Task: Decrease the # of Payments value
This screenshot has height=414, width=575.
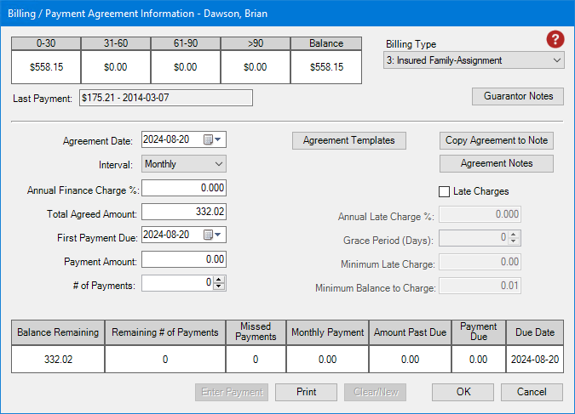Action: tap(220, 289)
